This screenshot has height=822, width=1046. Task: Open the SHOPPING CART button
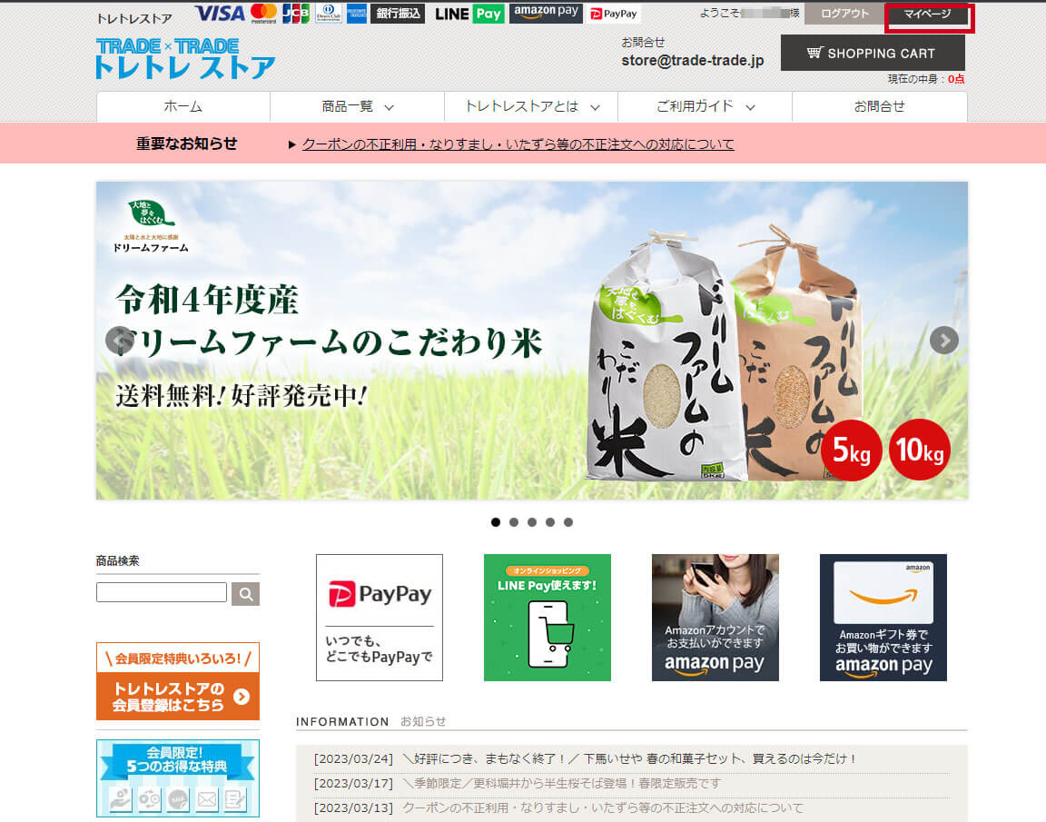click(872, 54)
